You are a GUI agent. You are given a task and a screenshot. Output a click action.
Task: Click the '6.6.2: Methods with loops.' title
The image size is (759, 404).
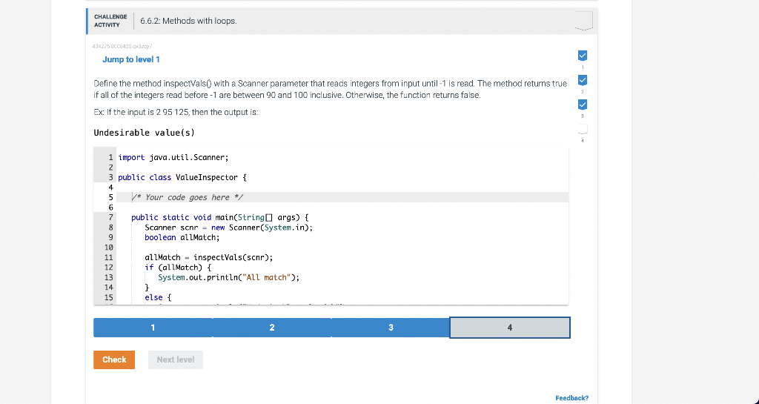tap(189, 21)
